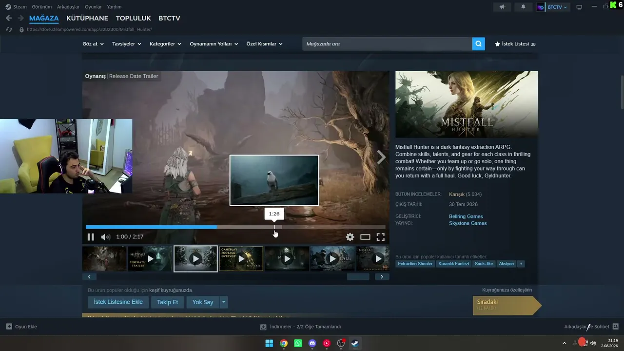Viewport: 624px width, 351px height.
Task: Pause the Release Date Trailer video
Action: coord(91,237)
